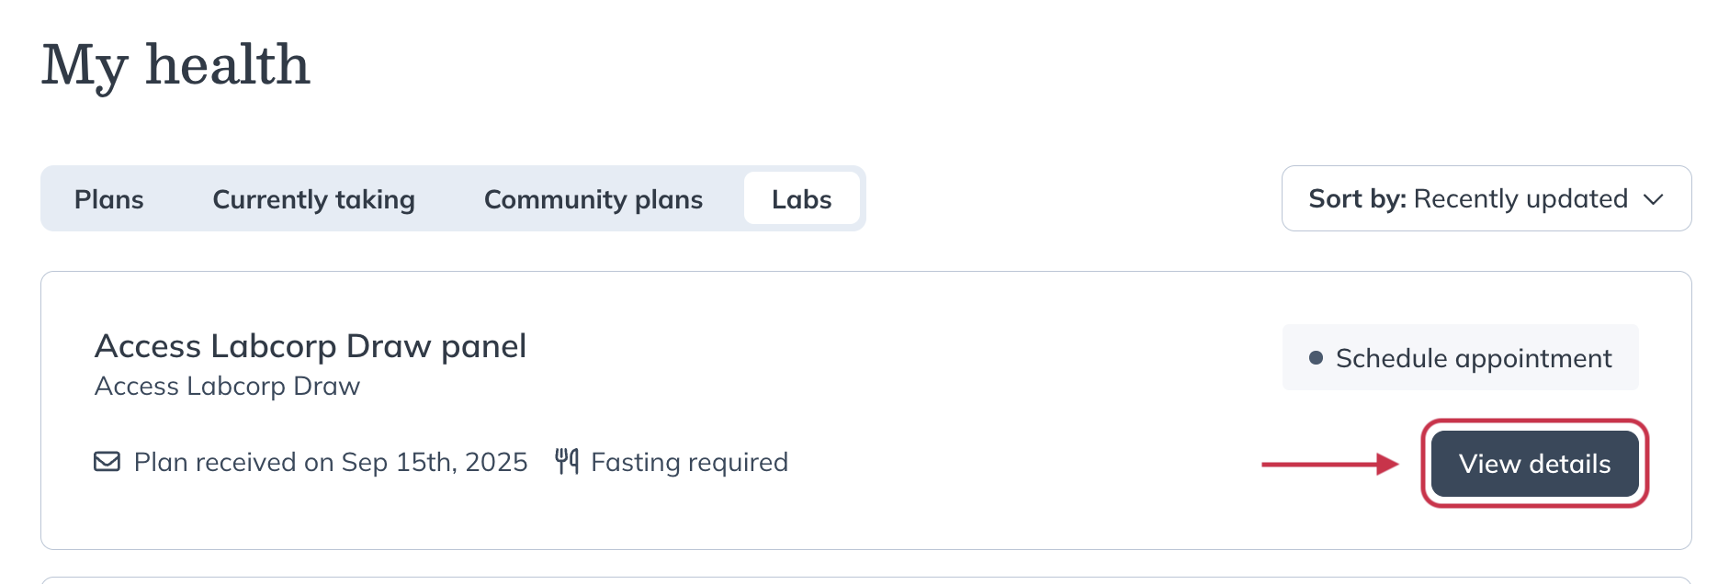Click the chevron arrow in the Sort by box

click(1653, 199)
